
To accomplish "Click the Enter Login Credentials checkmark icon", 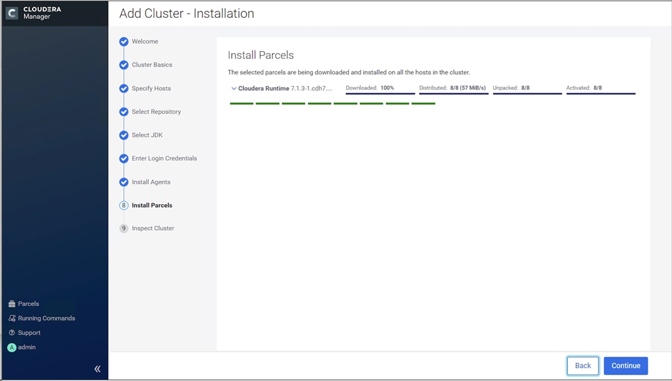I will tap(124, 159).
